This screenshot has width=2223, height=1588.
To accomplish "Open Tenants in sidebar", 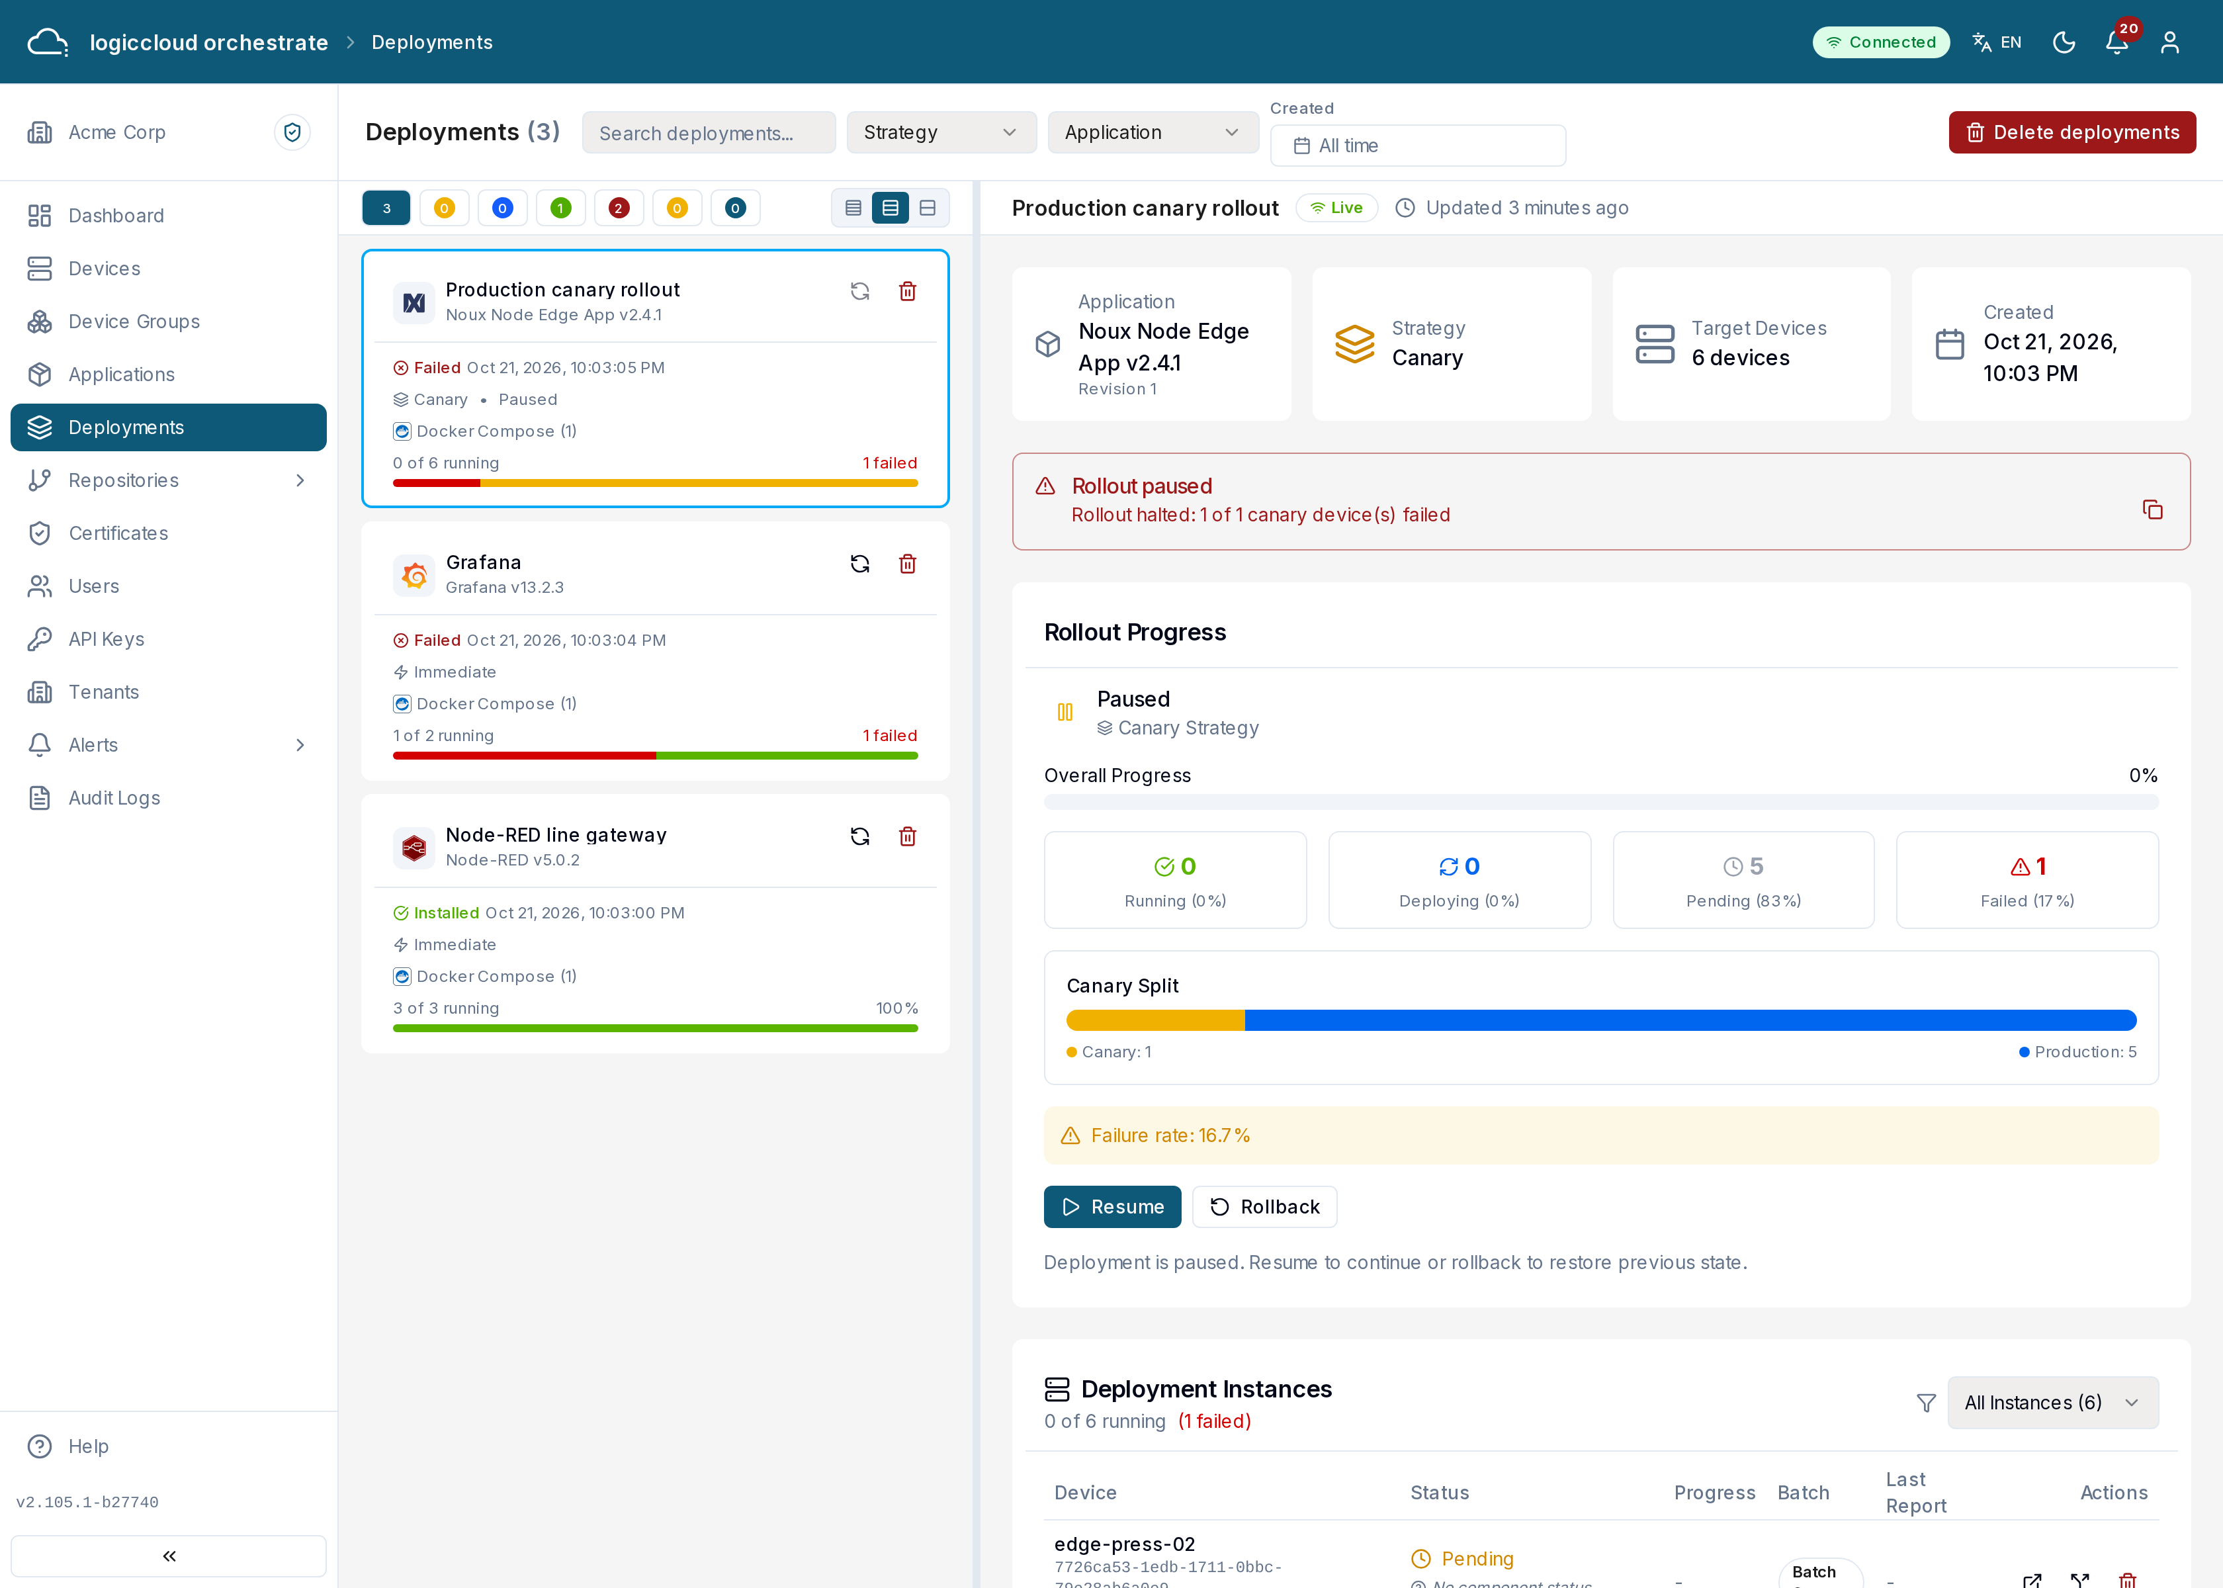I will 168,692.
